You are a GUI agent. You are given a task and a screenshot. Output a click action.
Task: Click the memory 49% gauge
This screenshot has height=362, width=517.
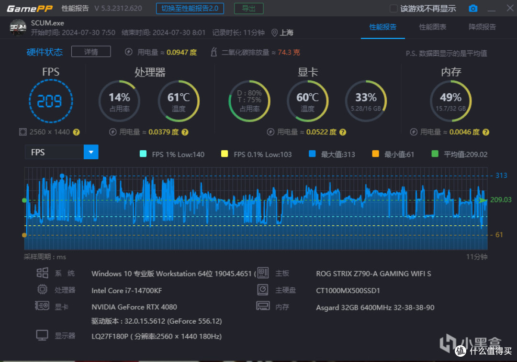click(451, 101)
